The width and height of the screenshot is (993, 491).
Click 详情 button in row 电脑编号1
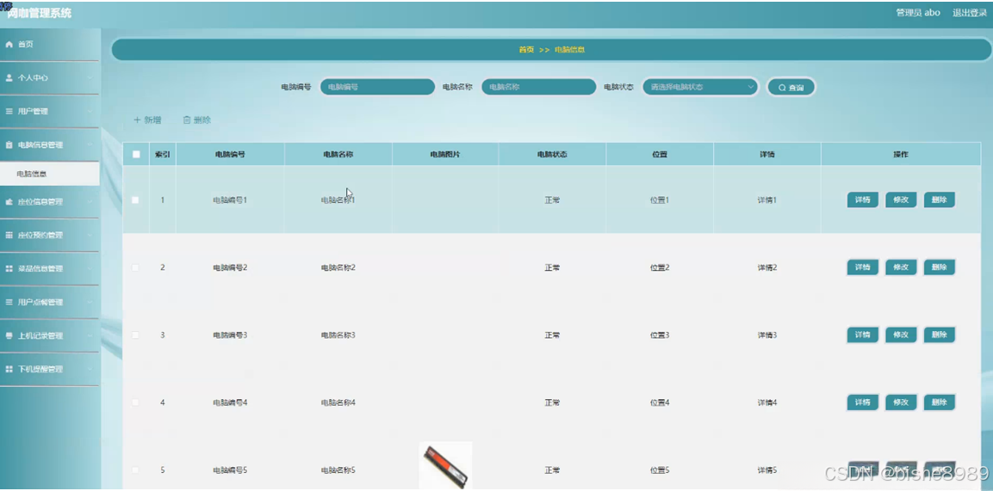click(863, 199)
